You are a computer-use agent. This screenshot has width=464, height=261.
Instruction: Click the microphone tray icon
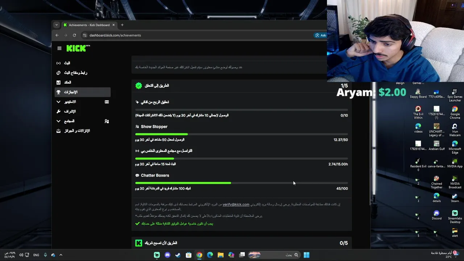(45, 255)
